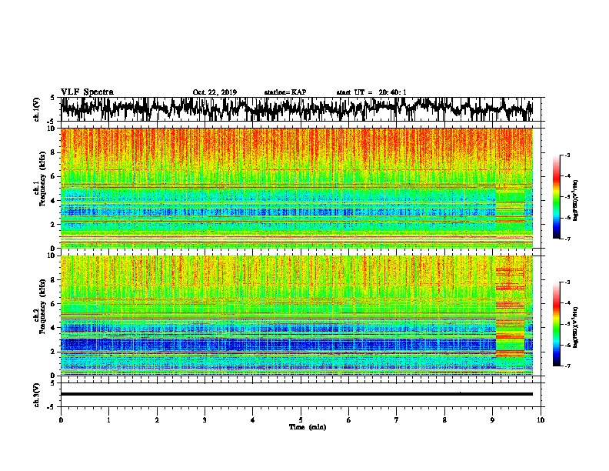Click the ch.2 spectrogram color scale bar
The image size is (609, 471).
pos(556,324)
